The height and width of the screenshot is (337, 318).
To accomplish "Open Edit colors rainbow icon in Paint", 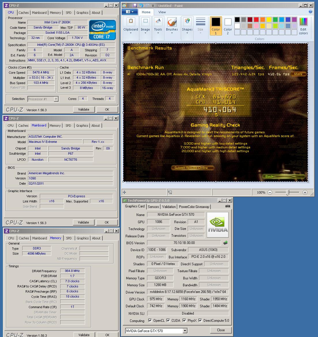I will click(x=303, y=22).
